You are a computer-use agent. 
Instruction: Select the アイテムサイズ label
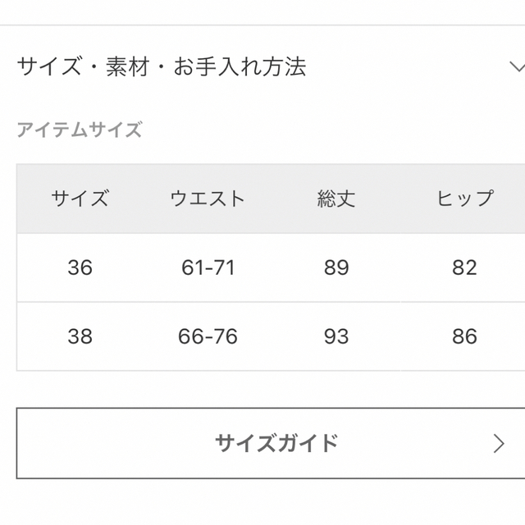point(80,130)
